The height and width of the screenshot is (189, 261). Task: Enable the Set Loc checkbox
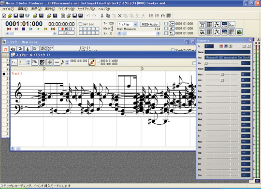(x=80, y=24)
